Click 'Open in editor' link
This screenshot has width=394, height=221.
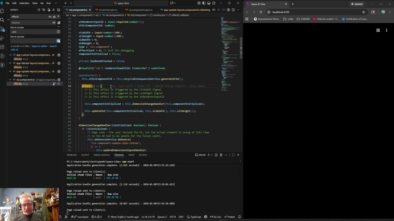(39, 46)
